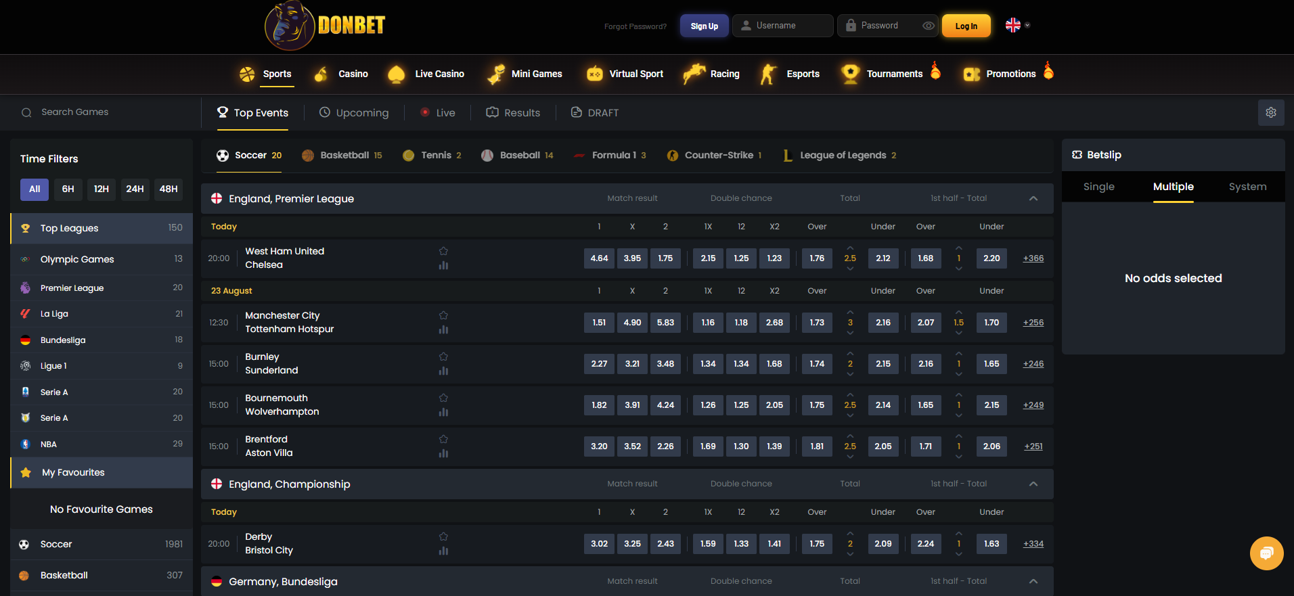Collapse the England, Premier League section
Screen dimensions: 1294x596
pos(1033,199)
